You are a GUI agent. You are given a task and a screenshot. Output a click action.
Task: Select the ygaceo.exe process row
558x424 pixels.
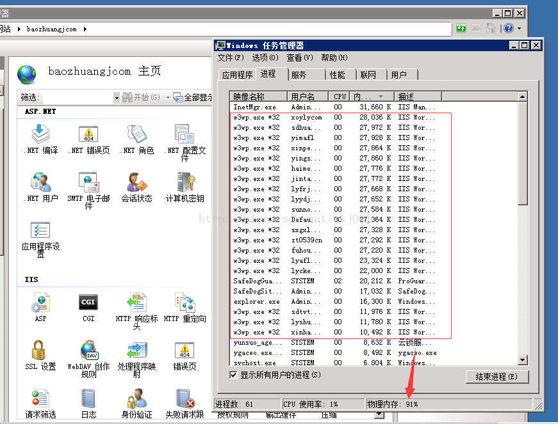coord(373,352)
